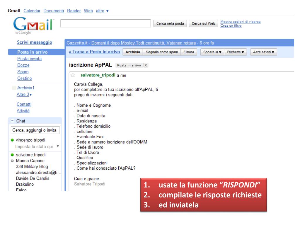Open Attività page
This screenshot has width=300, height=225.
23,111
